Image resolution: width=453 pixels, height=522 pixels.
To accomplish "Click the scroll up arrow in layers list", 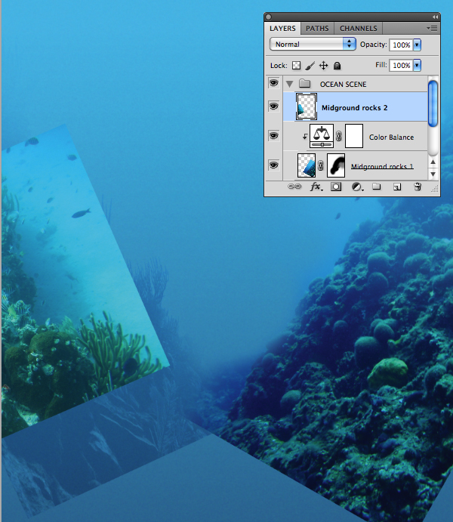I will point(433,162).
